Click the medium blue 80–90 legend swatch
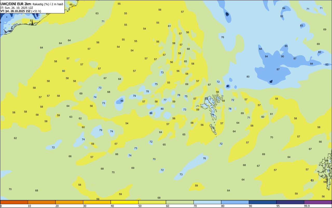332x208 pixels. click(235, 202)
